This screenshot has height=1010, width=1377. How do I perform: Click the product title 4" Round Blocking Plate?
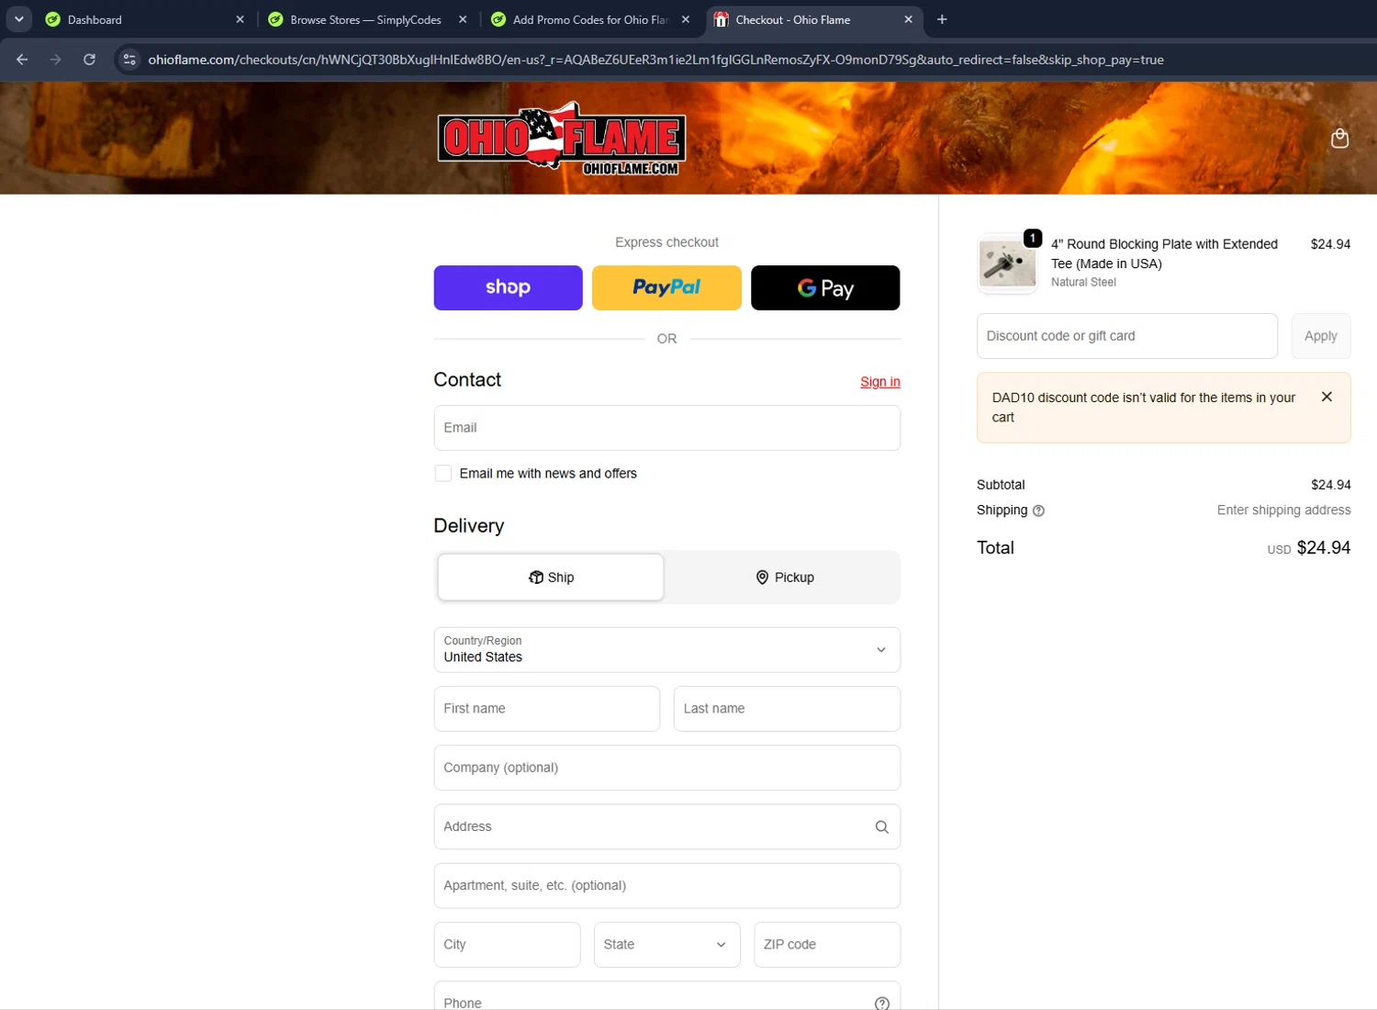click(x=1164, y=253)
